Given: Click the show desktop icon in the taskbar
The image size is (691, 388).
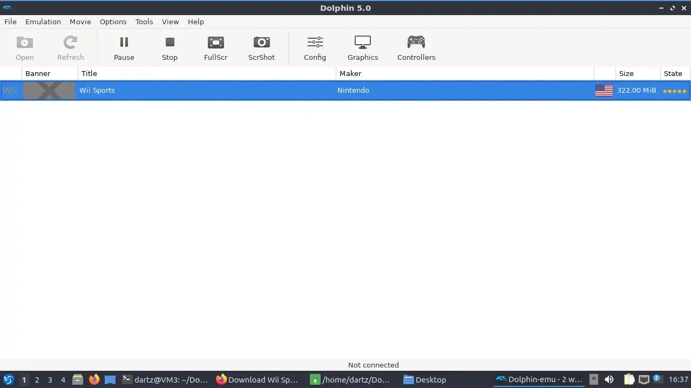Looking at the screenshot, I should pos(110,379).
